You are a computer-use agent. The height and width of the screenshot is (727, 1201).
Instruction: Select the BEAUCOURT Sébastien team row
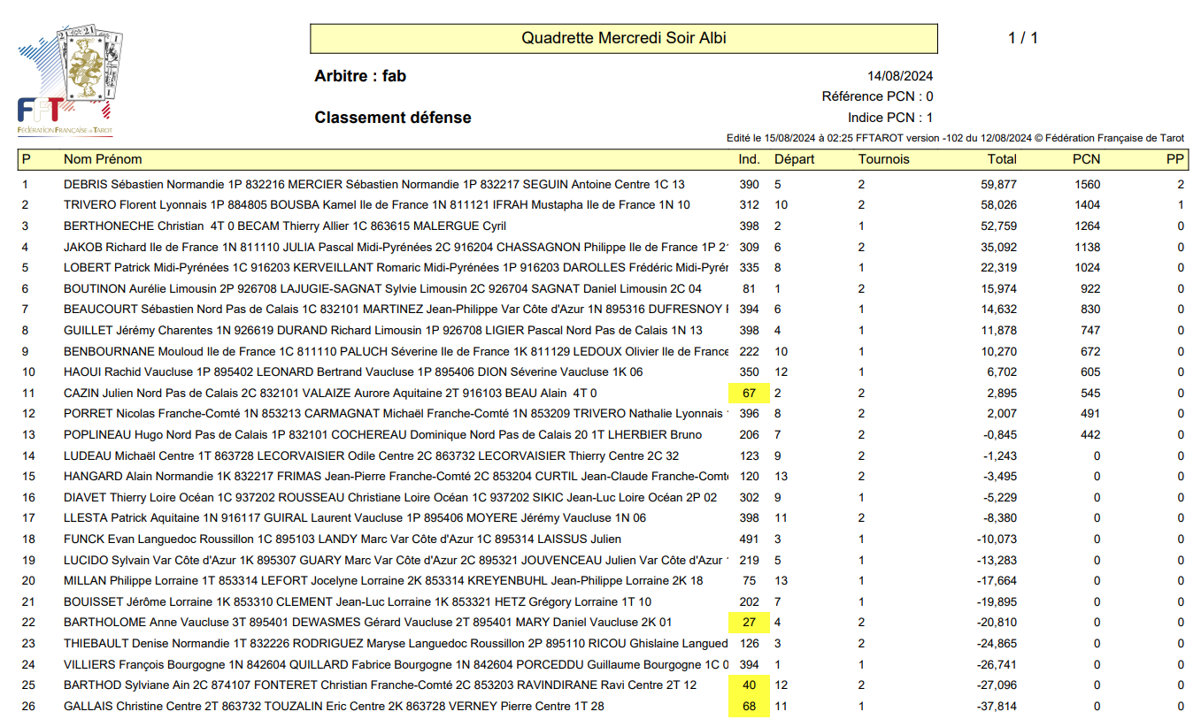(603, 310)
